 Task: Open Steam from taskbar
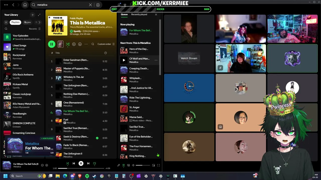pyautogui.click(x=94, y=176)
